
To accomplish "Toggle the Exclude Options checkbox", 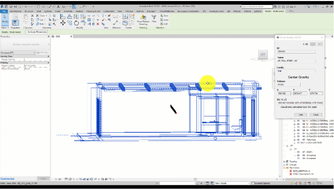I will (253, 183).
